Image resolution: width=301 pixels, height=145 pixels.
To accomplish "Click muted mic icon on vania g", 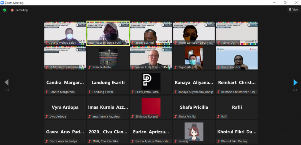I will click(175, 141).
